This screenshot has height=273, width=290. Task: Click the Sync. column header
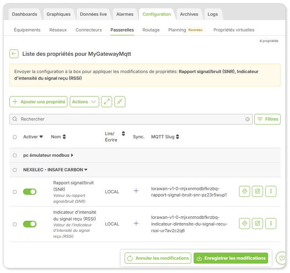pyautogui.click(x=139, y=137)
